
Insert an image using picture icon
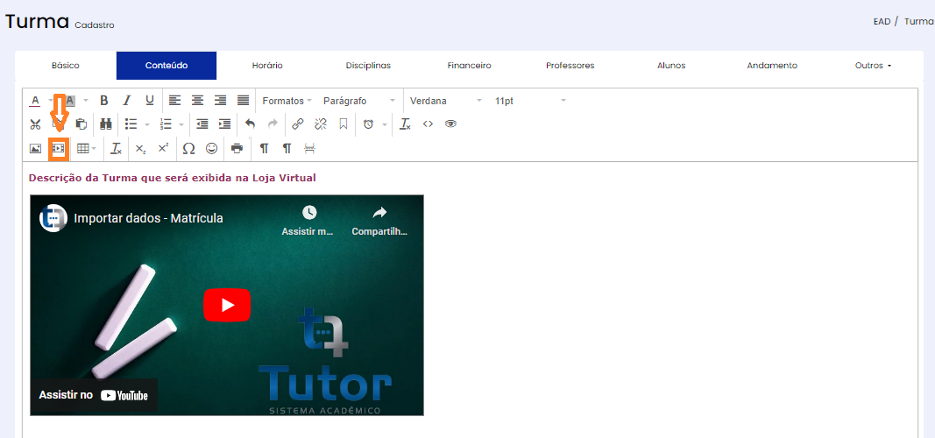pyautogui.click(x=35, y=148)
